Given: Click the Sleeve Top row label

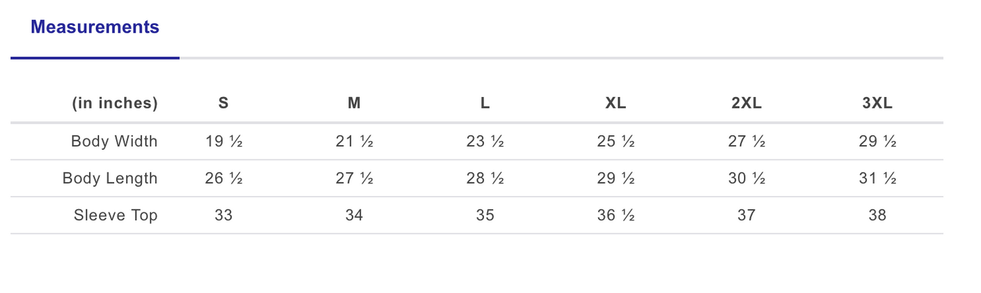Looking at the screenshot, I should tap(115, 216).
